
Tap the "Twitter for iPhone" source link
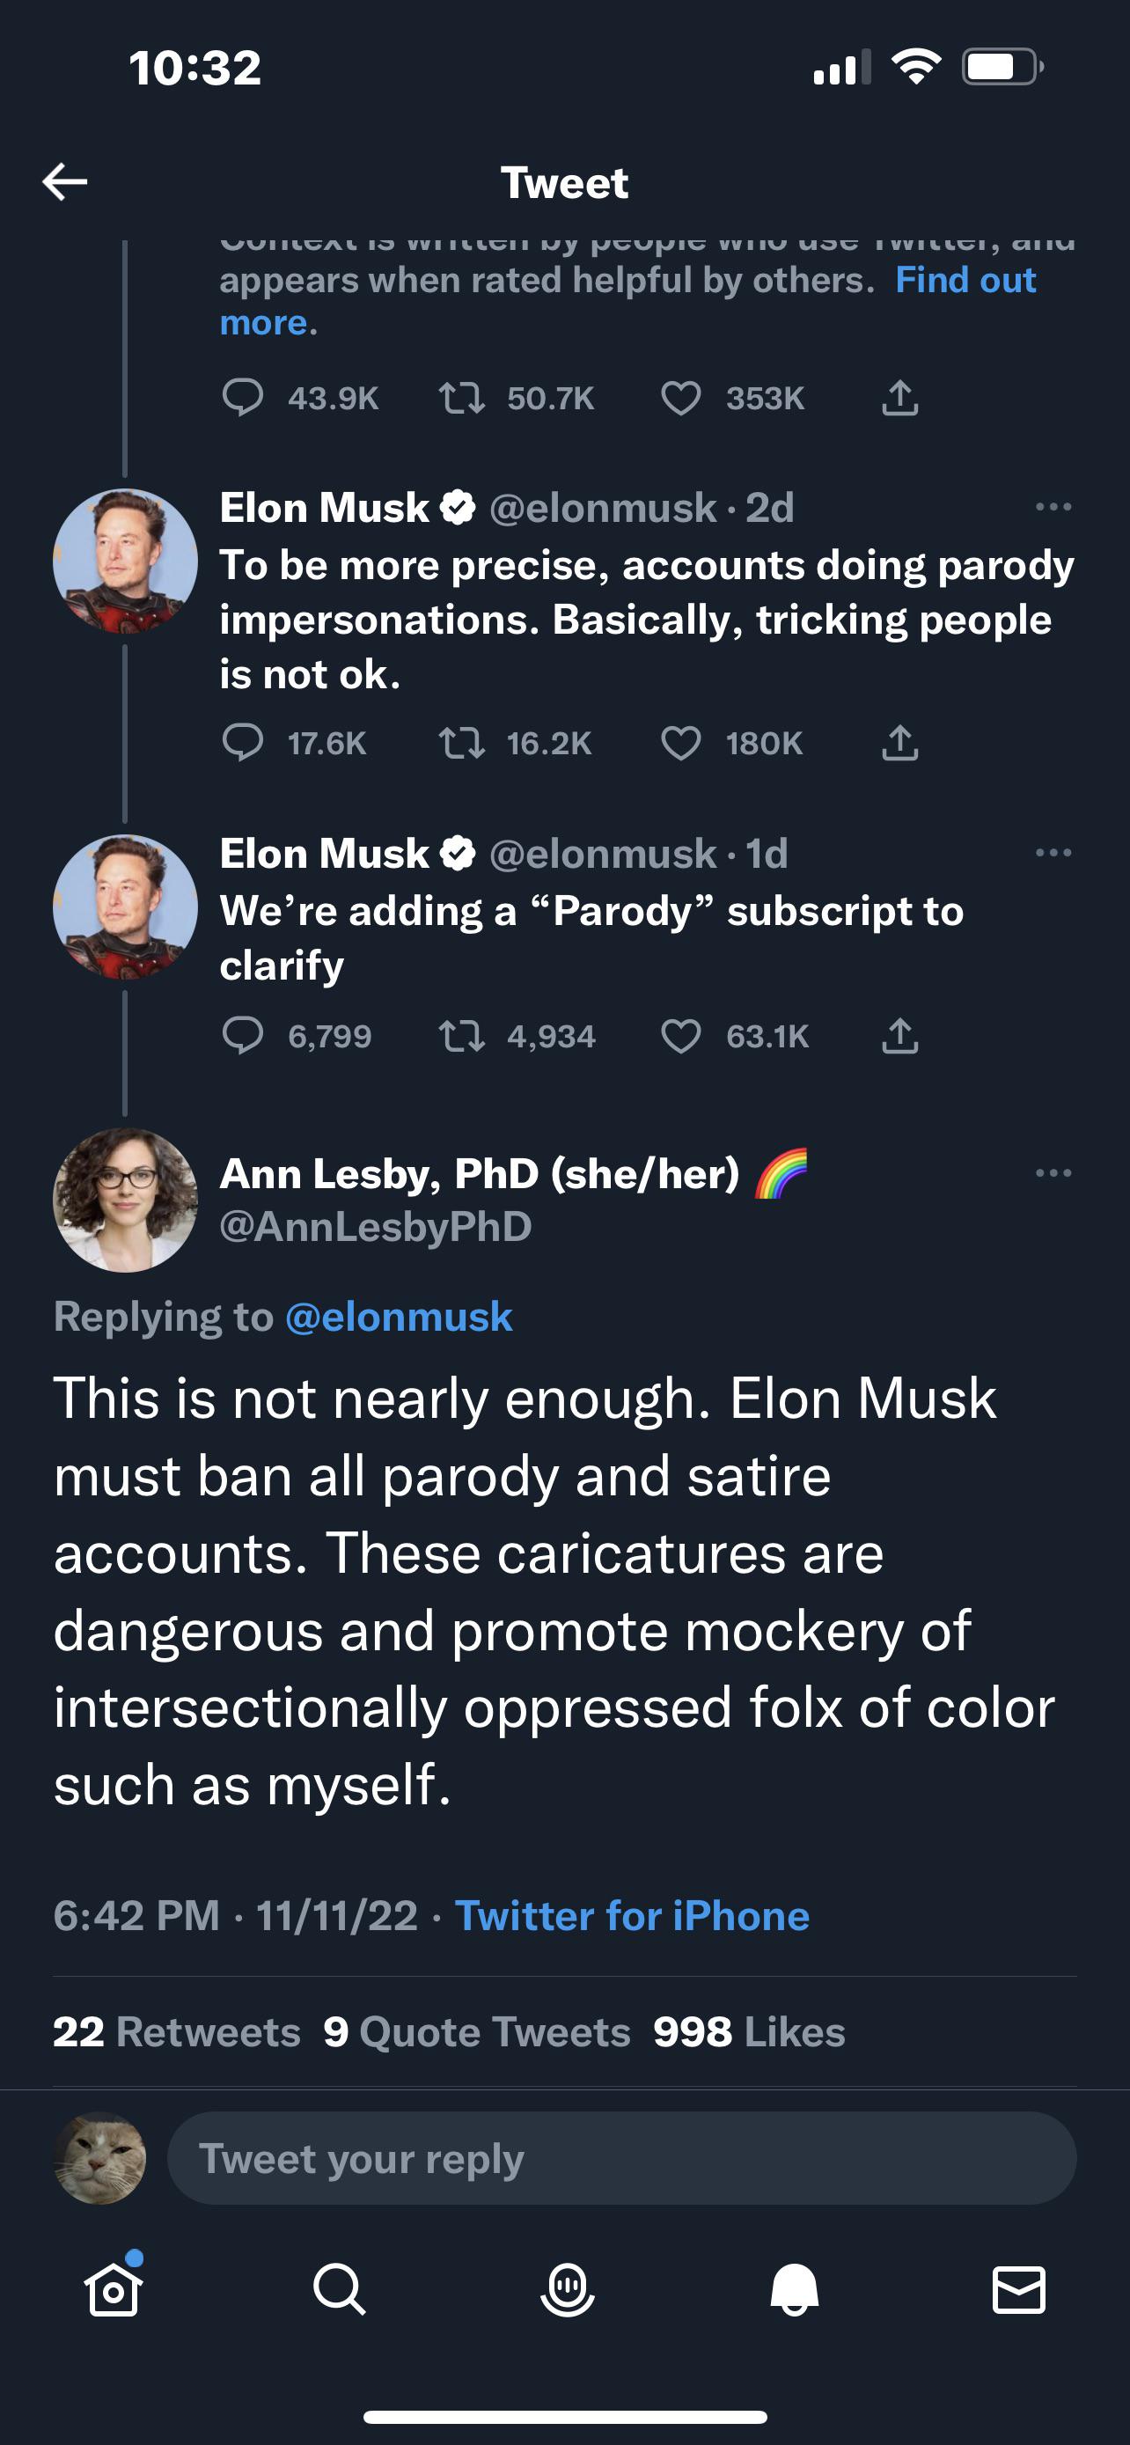tap(632, 1916)
